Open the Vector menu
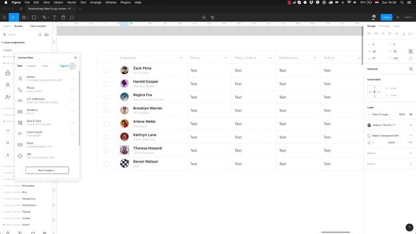 pos(71,3)
